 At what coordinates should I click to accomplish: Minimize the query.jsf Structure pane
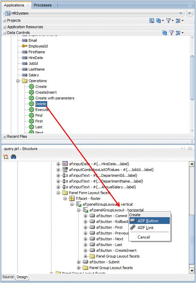(190, 149)
